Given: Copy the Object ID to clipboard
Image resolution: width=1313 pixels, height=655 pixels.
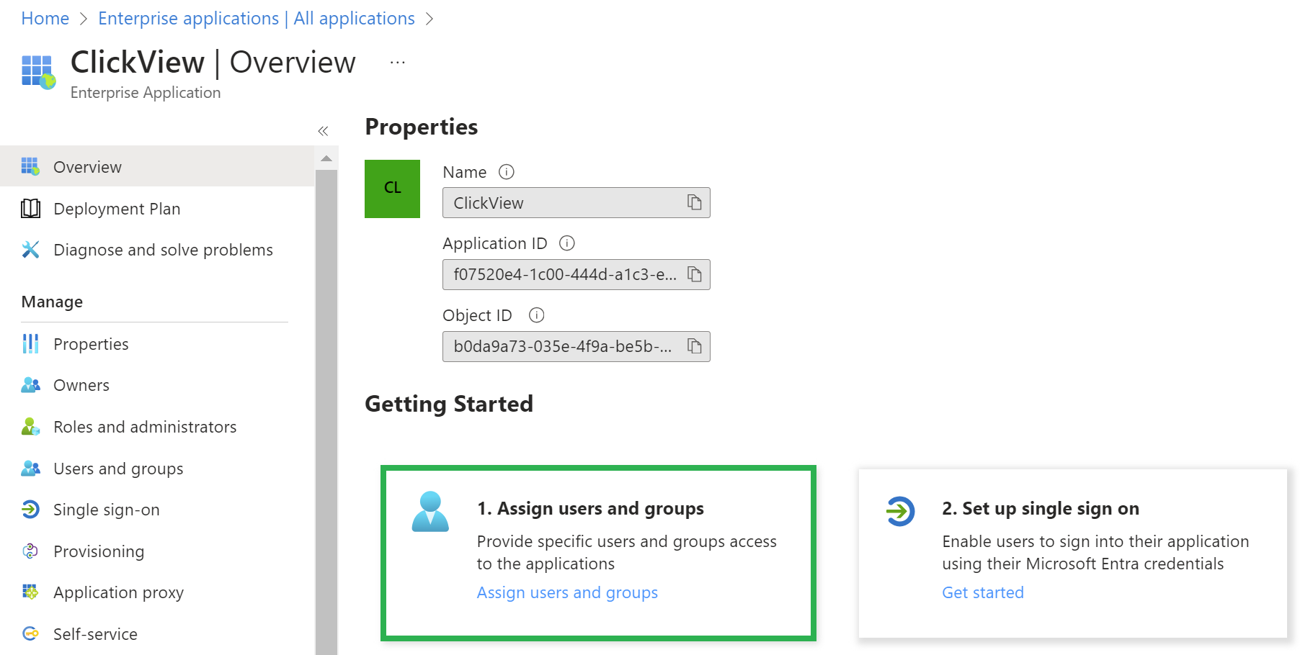Looking at the screenshot, I should 694,346.
